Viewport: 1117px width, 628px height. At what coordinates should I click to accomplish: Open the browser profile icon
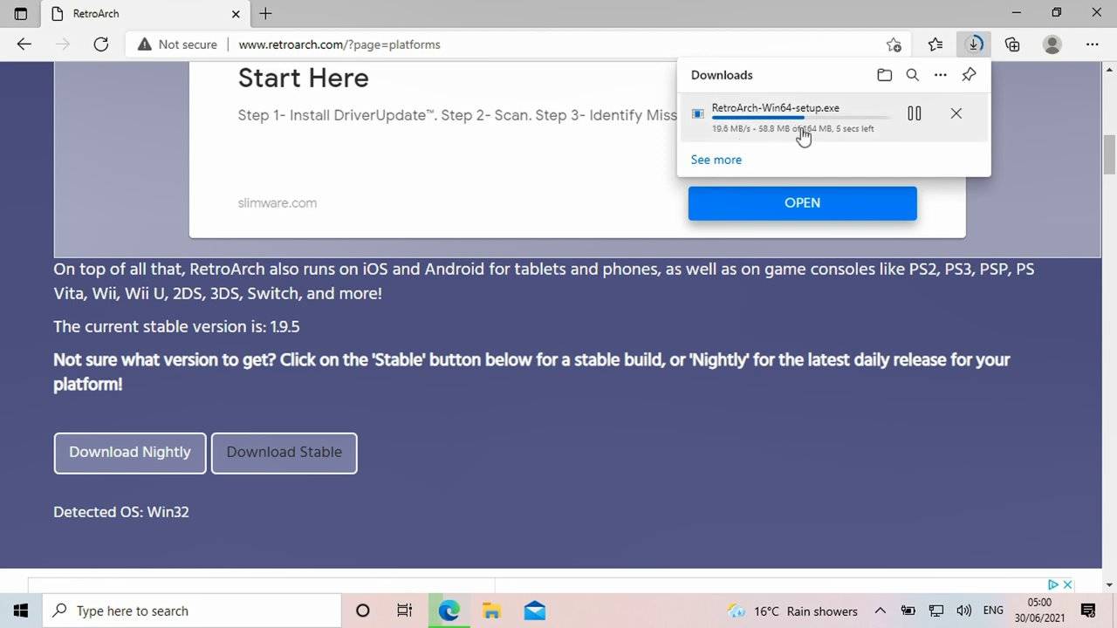tap(1052, 44)
